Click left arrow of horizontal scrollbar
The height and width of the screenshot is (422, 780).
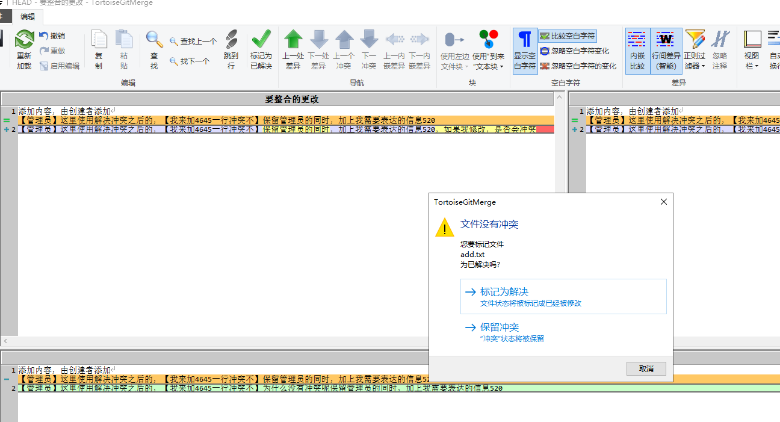pos(5,341)
